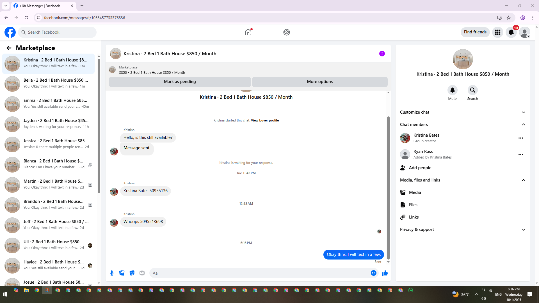Open WhatsApp from the taskbar
Viewport: 539px width, 303px height.
click(411, 290)
